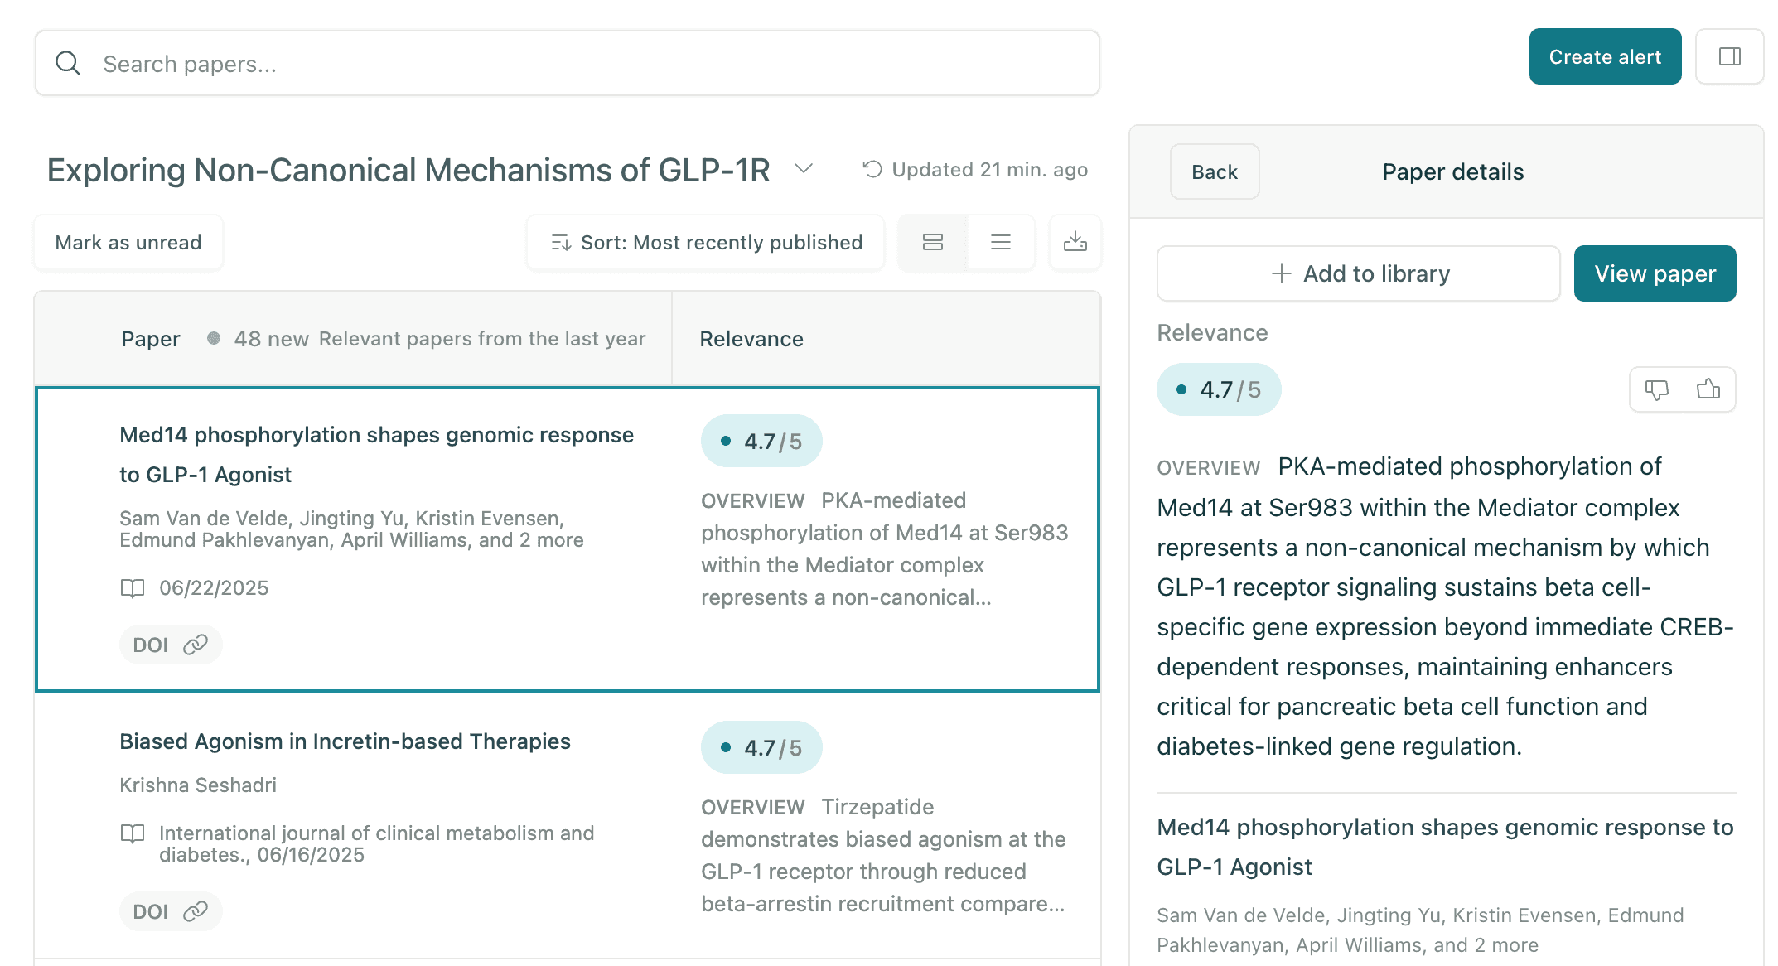Click the download/export results icon
This screenshot has height=966, width=1778.
coord(1075,242)
